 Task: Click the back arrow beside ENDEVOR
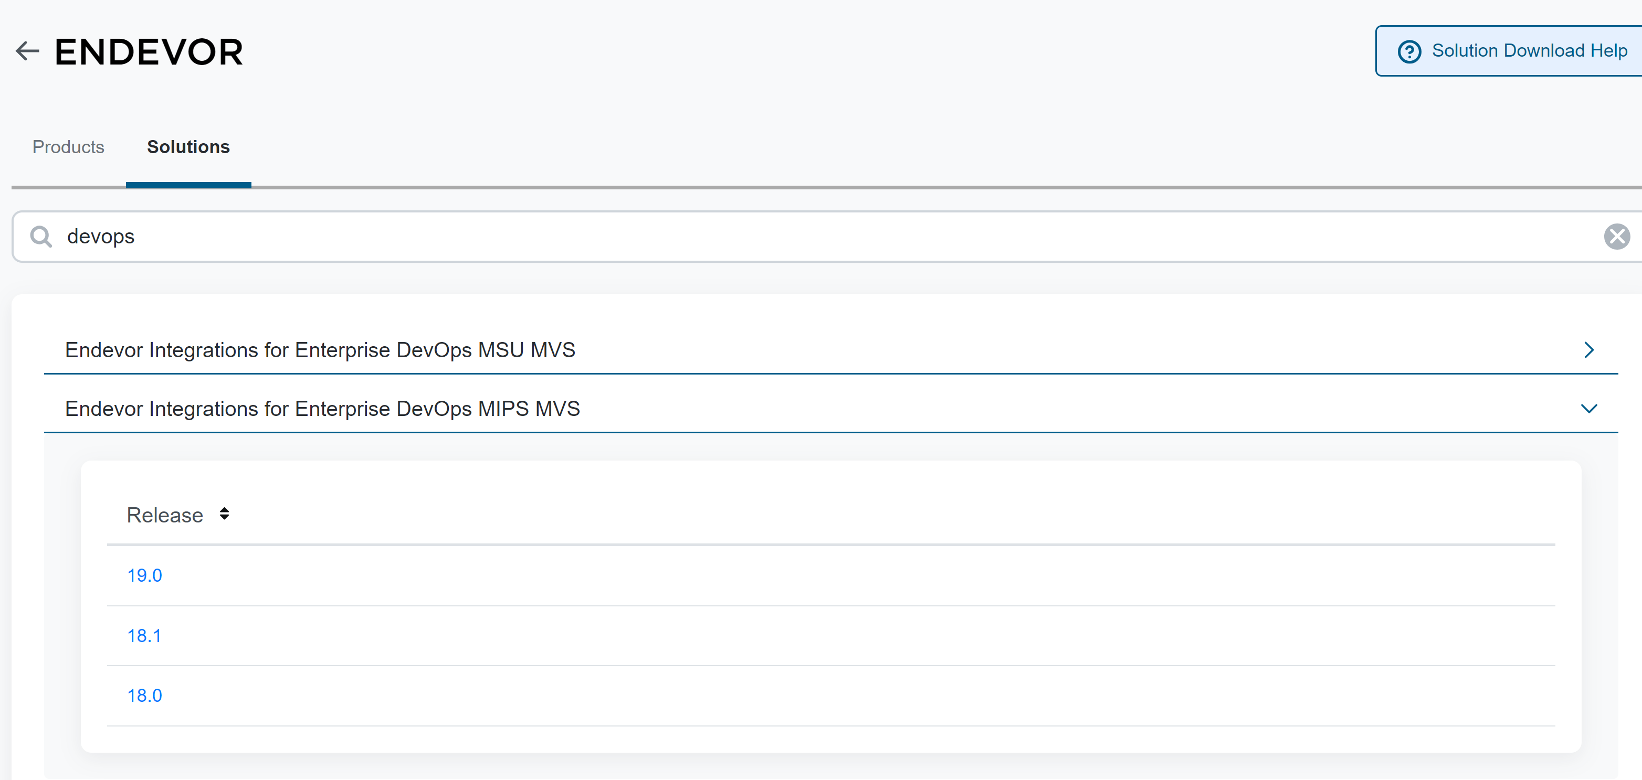(27, 51)
